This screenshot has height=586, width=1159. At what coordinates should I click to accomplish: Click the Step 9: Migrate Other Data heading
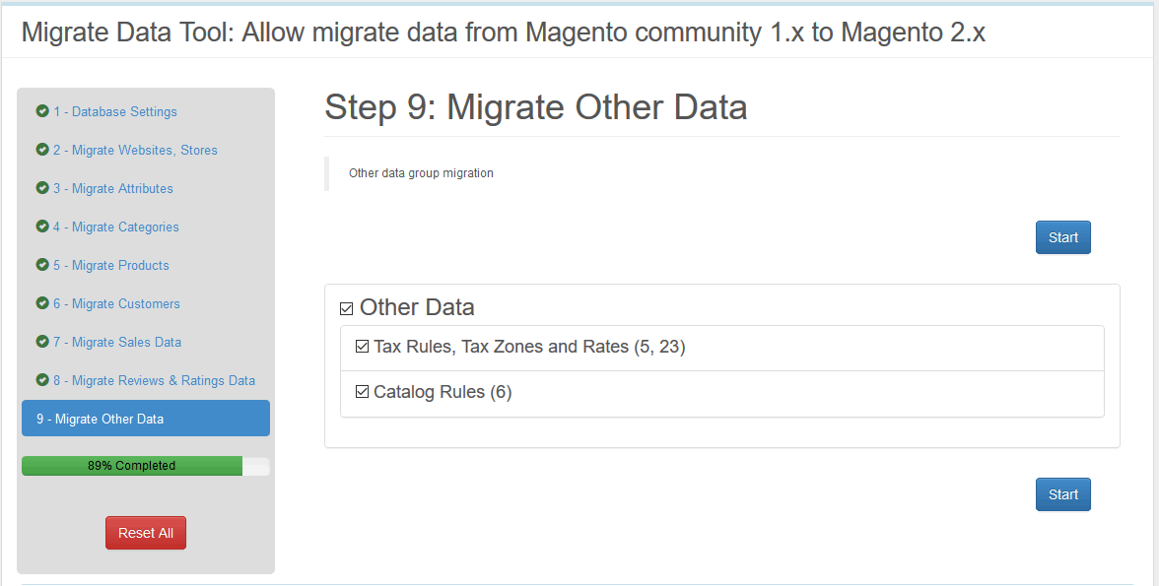[535, 107]
